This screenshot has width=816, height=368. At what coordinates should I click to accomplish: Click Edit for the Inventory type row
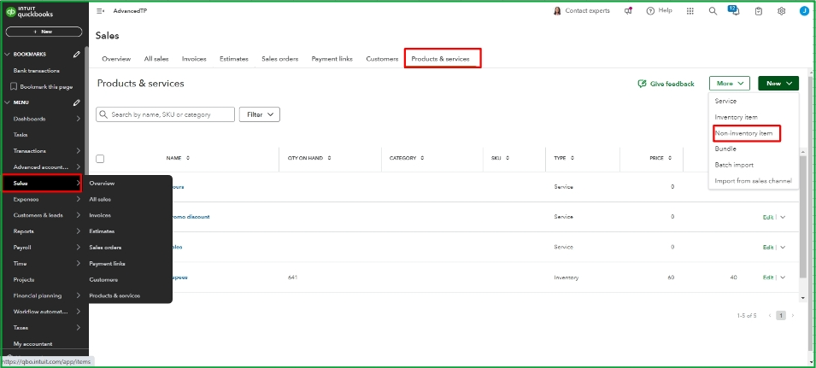[768, 277]
